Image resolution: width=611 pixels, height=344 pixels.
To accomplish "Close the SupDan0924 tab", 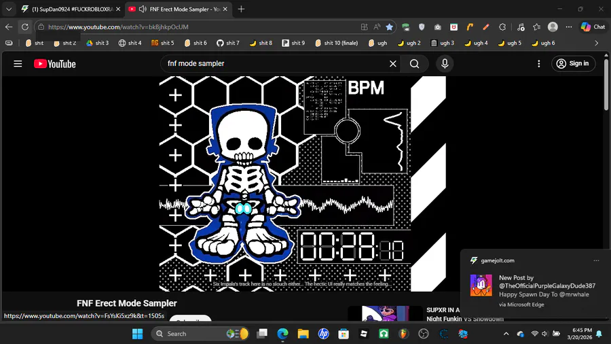I will click(118, 9).
